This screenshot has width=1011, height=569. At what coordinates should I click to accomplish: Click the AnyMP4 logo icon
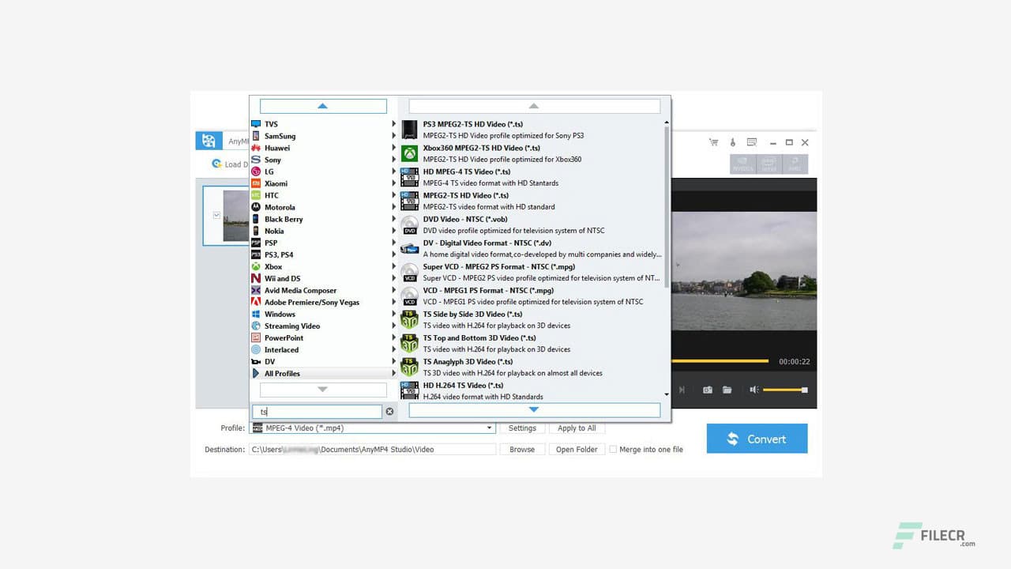[x=209, y=140]
